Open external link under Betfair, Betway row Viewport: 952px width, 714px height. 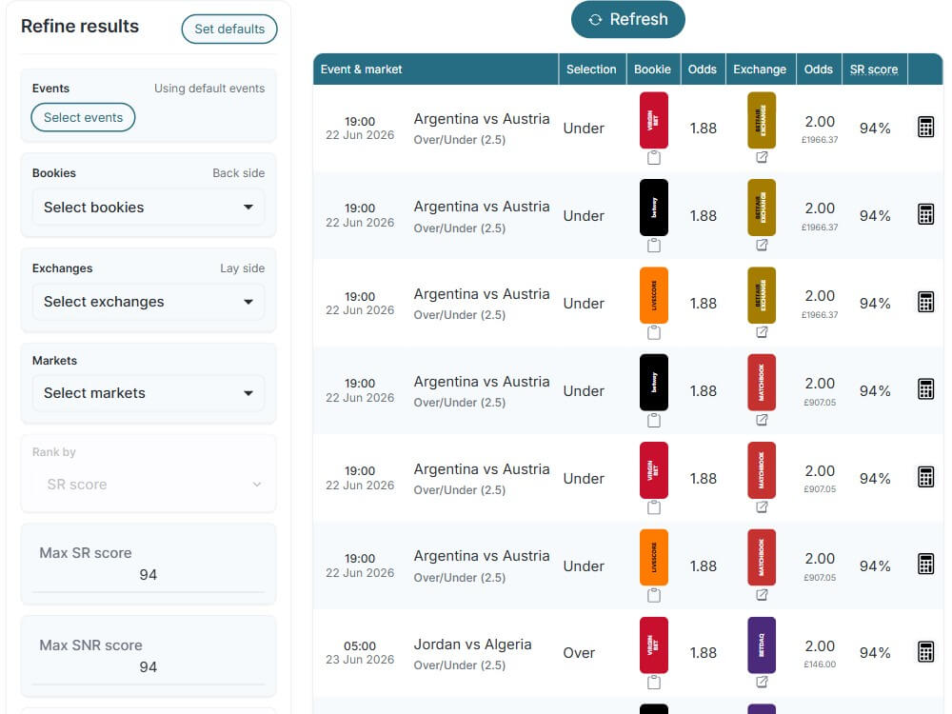pos(762,245)
